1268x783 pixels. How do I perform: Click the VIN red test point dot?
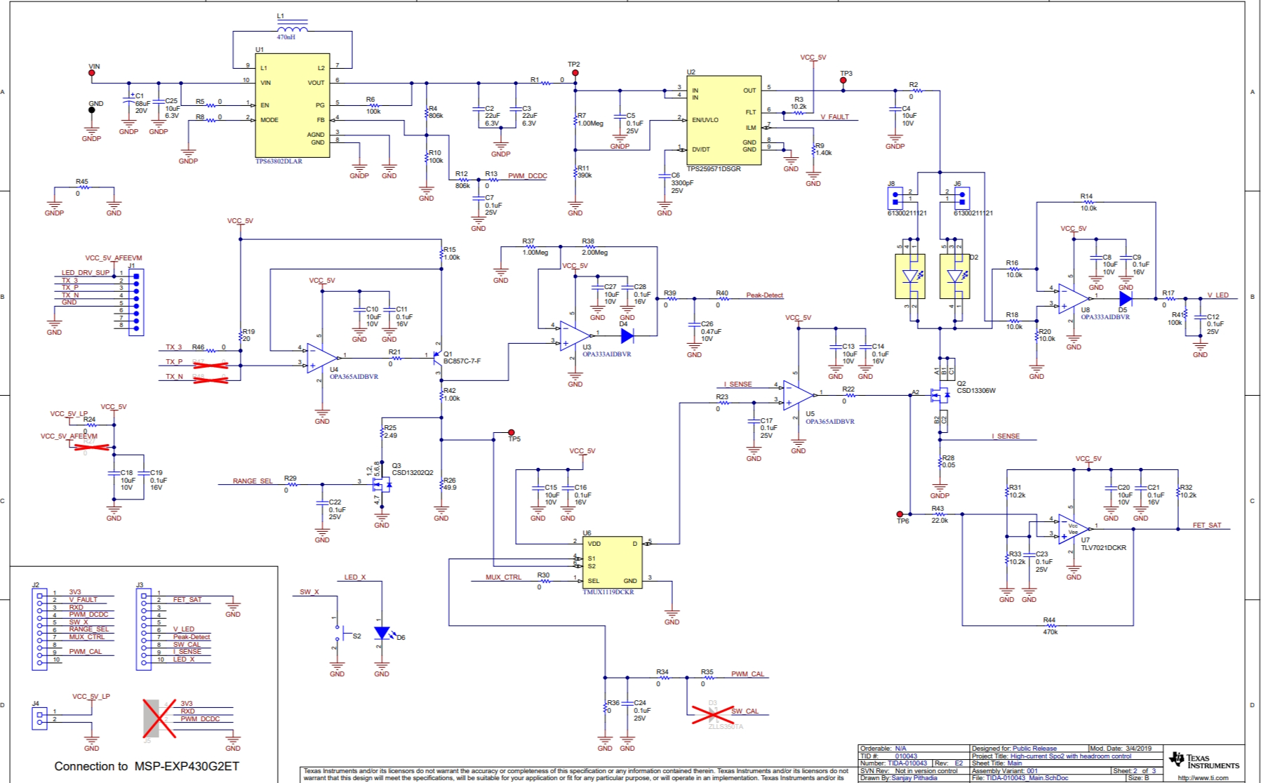[x=91, y=72]
